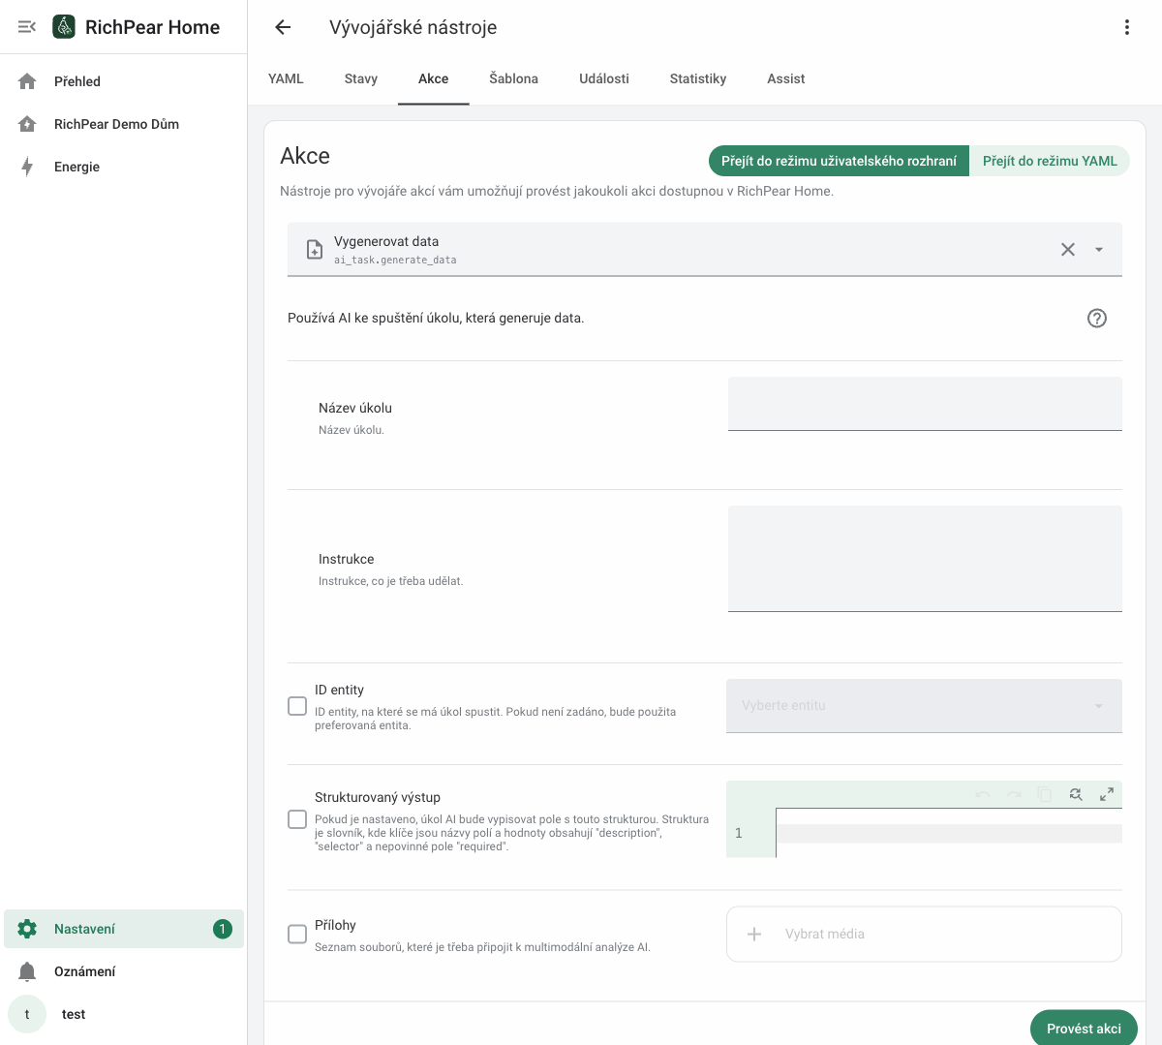Enable the ID entity checkbox
Viewport: 1162px width, 1045px height.
click(297, 706)
